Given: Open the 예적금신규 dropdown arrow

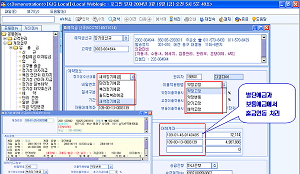Looking at the screenshot, I should point(126,38).
